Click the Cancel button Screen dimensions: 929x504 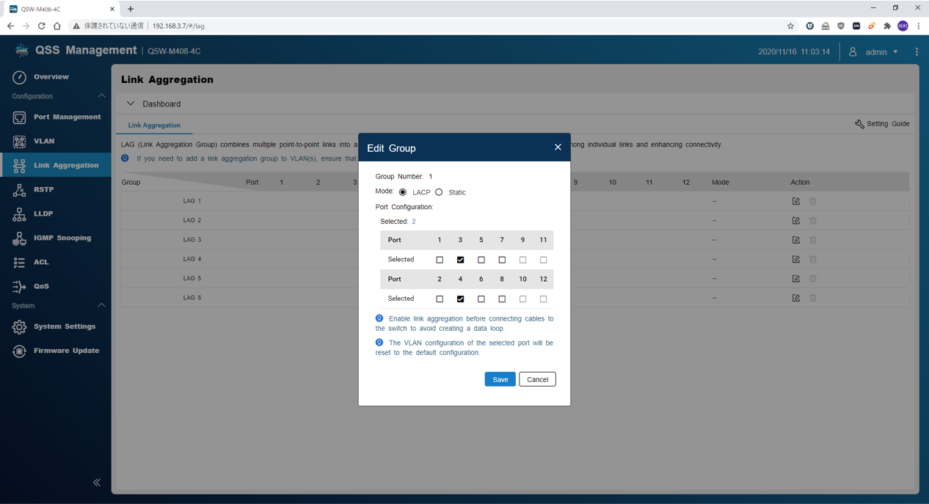(537, 379)
